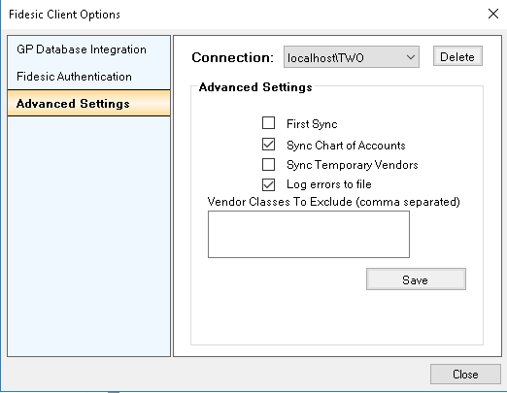Delete the selected connection
The height and width of the screenshot is (393, 507).
tap(457, 56)
